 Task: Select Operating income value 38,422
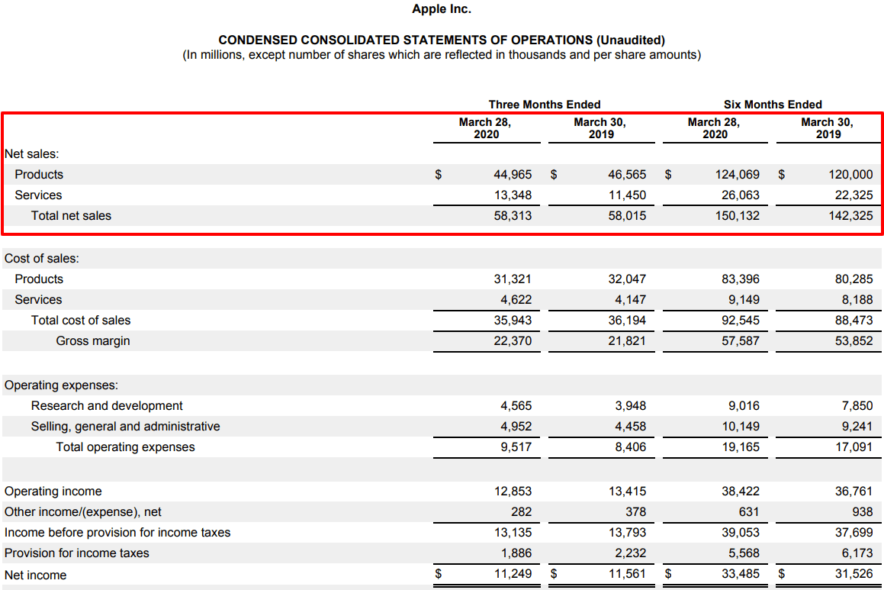741,492
